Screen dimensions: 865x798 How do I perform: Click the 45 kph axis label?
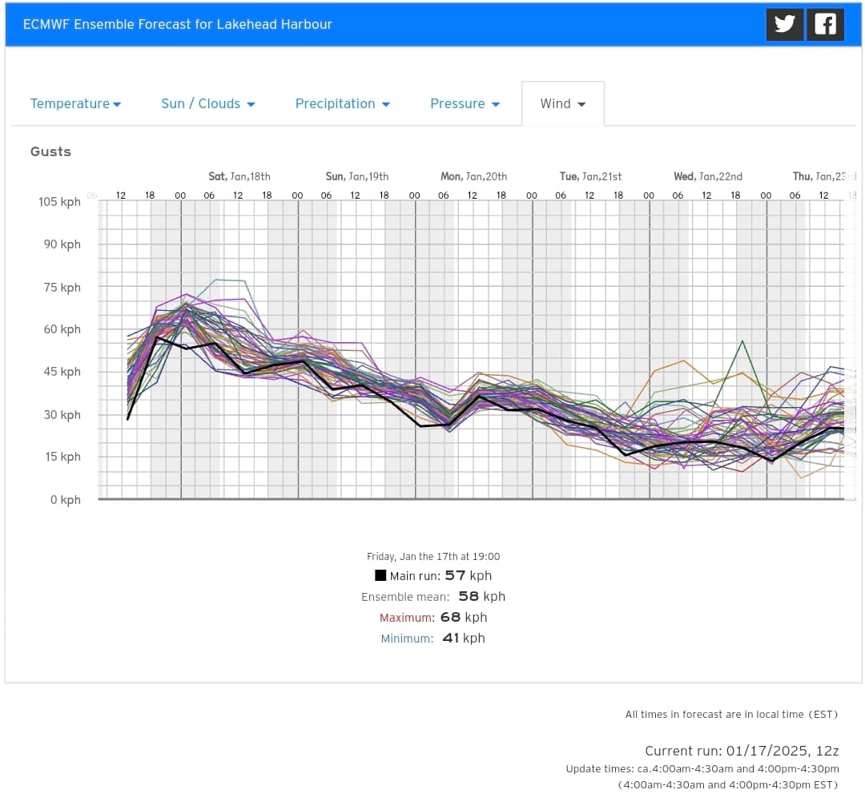tap(62, 372)
